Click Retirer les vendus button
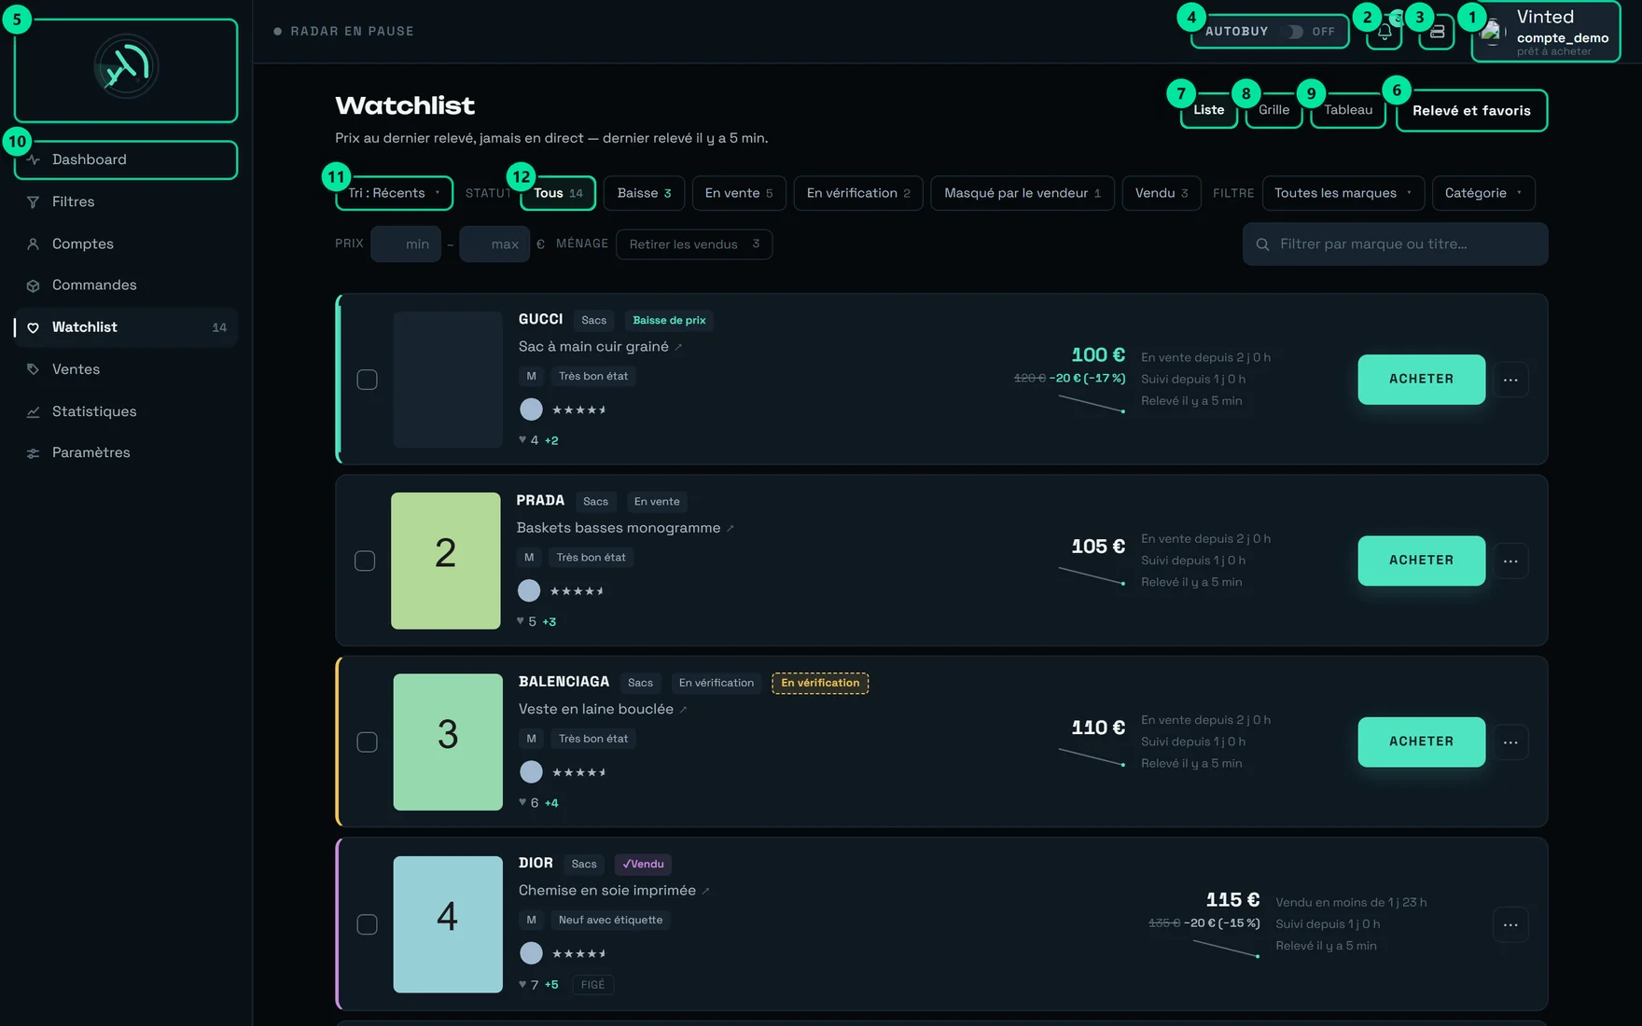1642x1026 pixels. (x=694, y=244)
